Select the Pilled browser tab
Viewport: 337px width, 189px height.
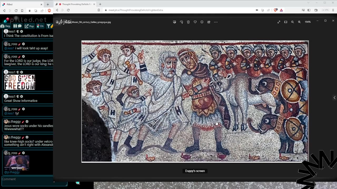tap(22, 4)
